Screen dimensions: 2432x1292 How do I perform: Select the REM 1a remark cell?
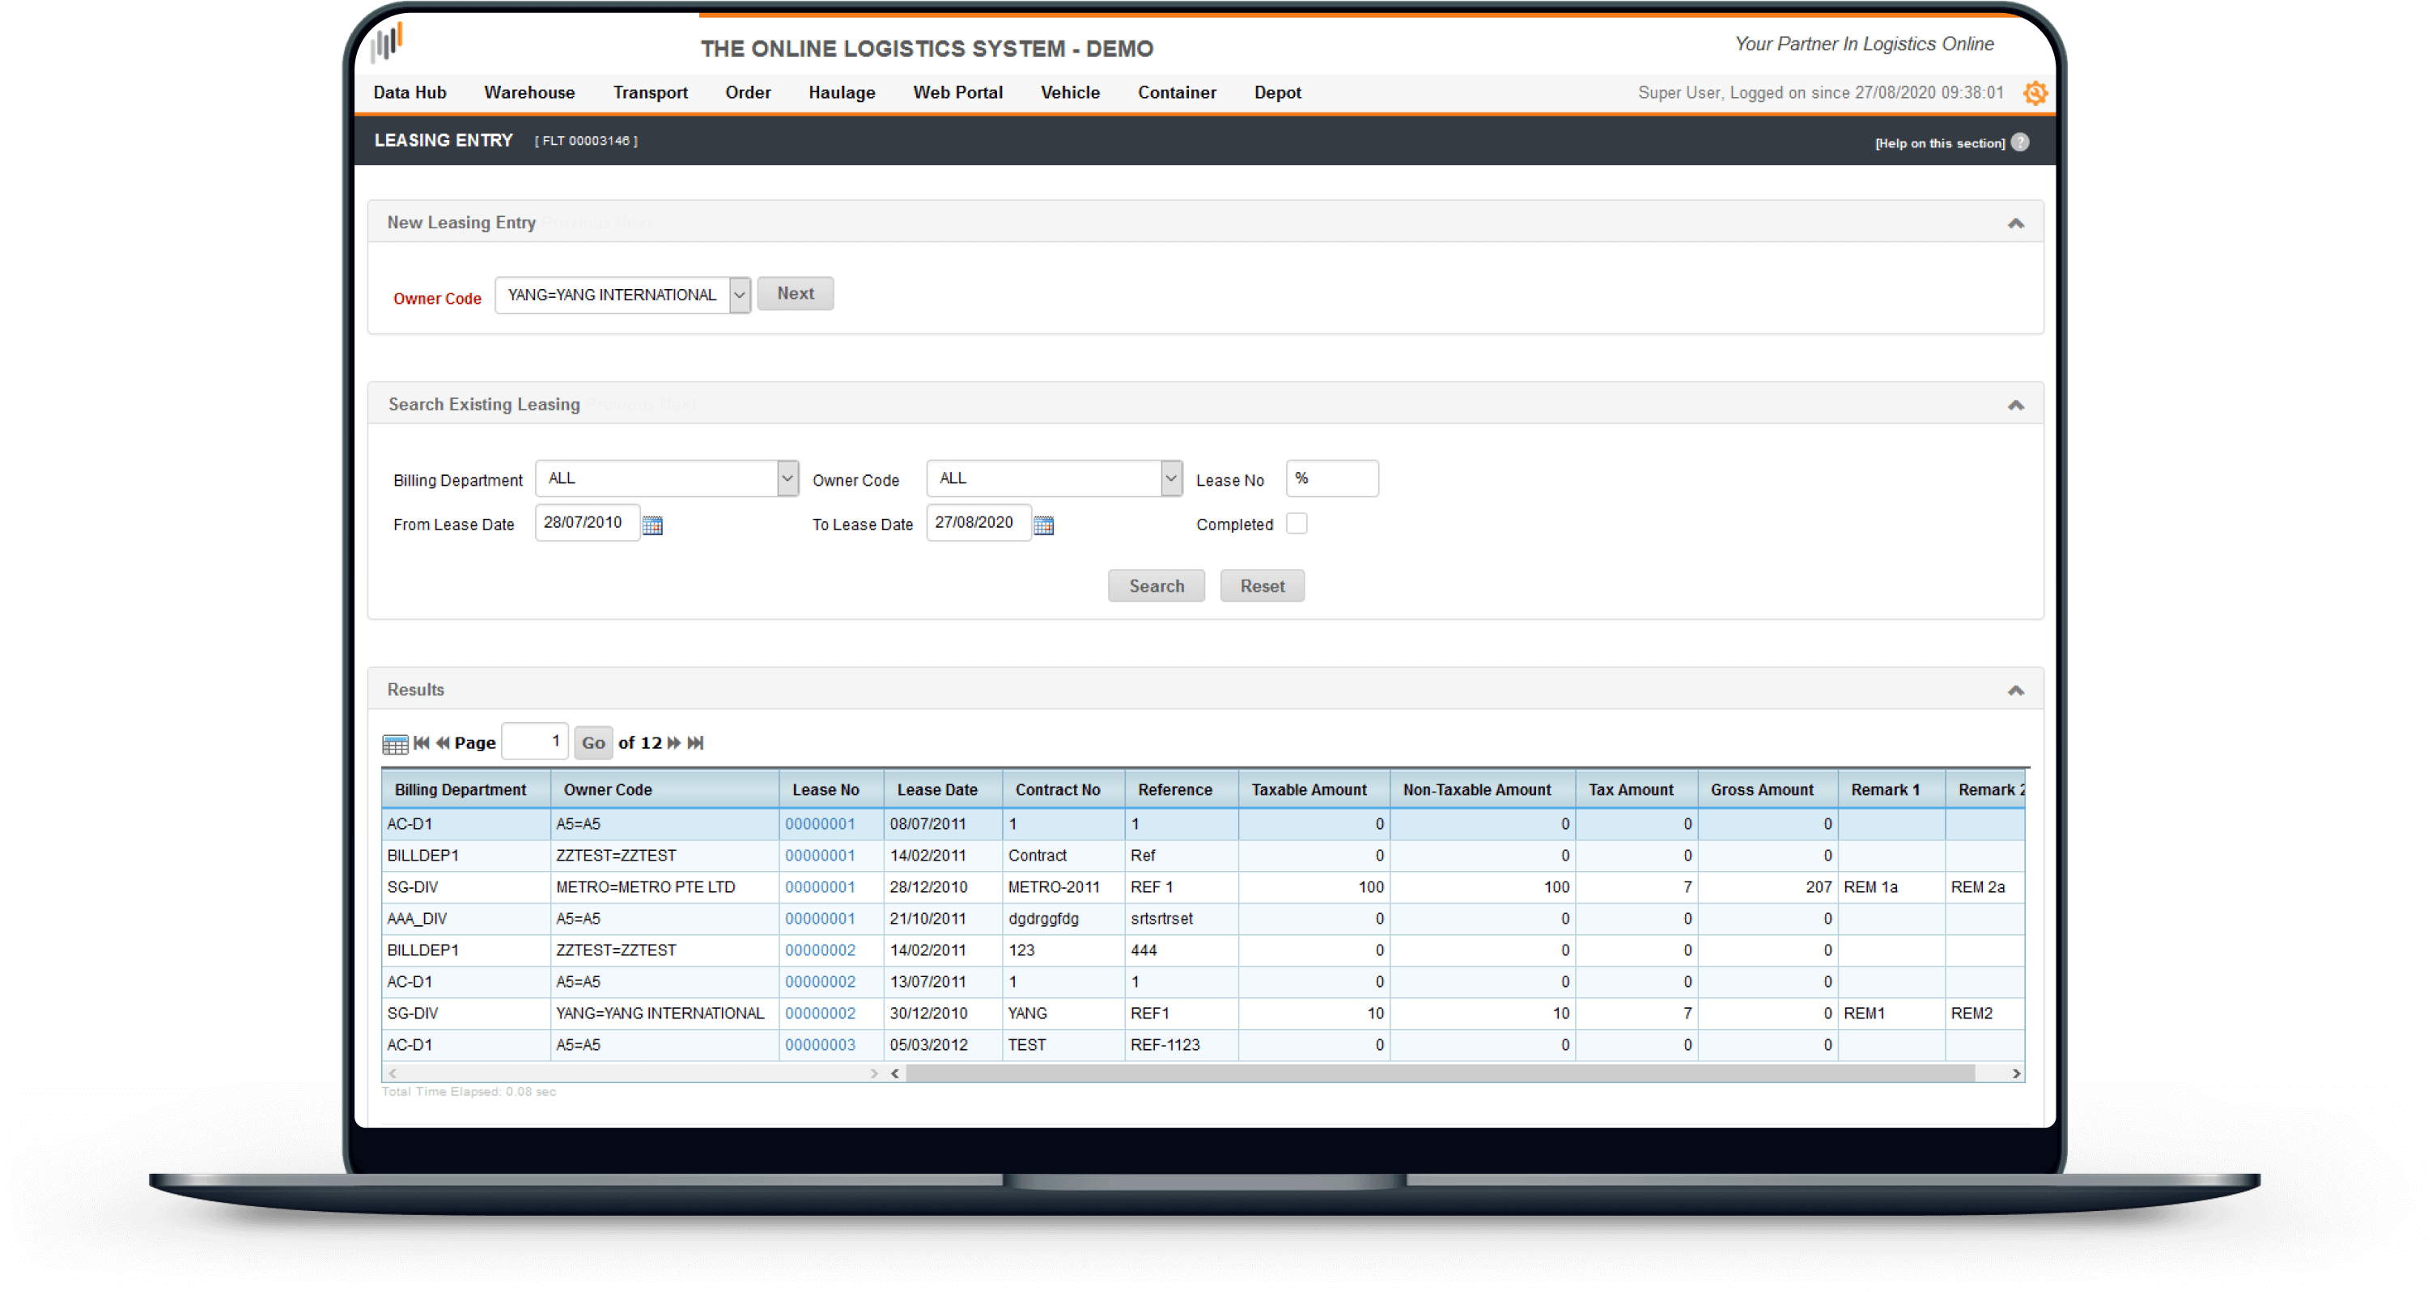click(x=1892, y=888)
